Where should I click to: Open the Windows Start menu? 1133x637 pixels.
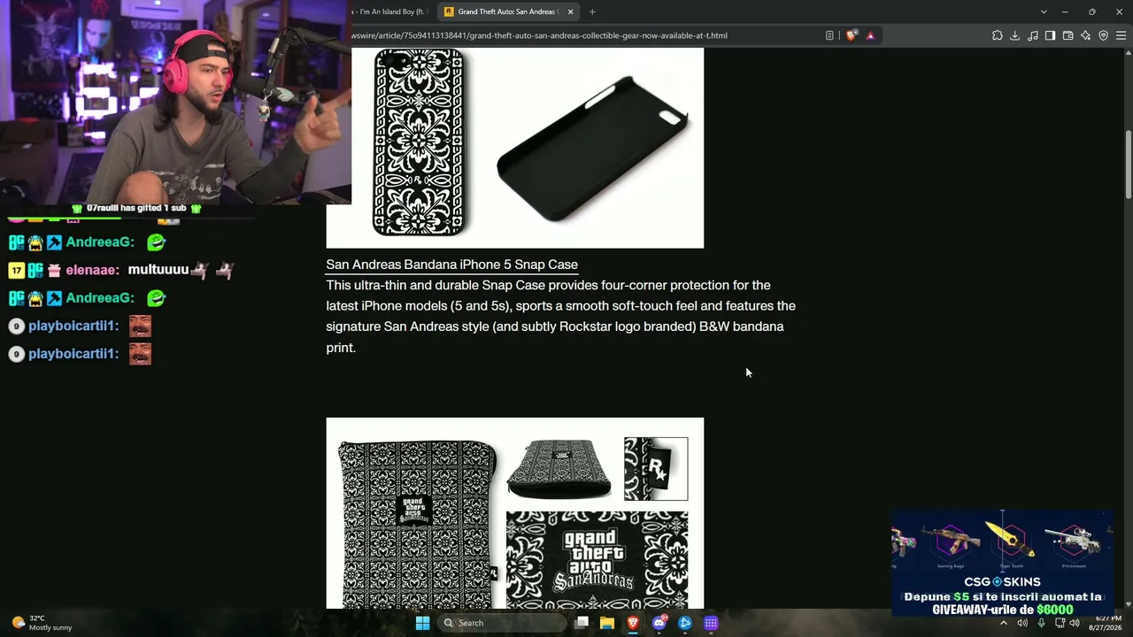422,623
